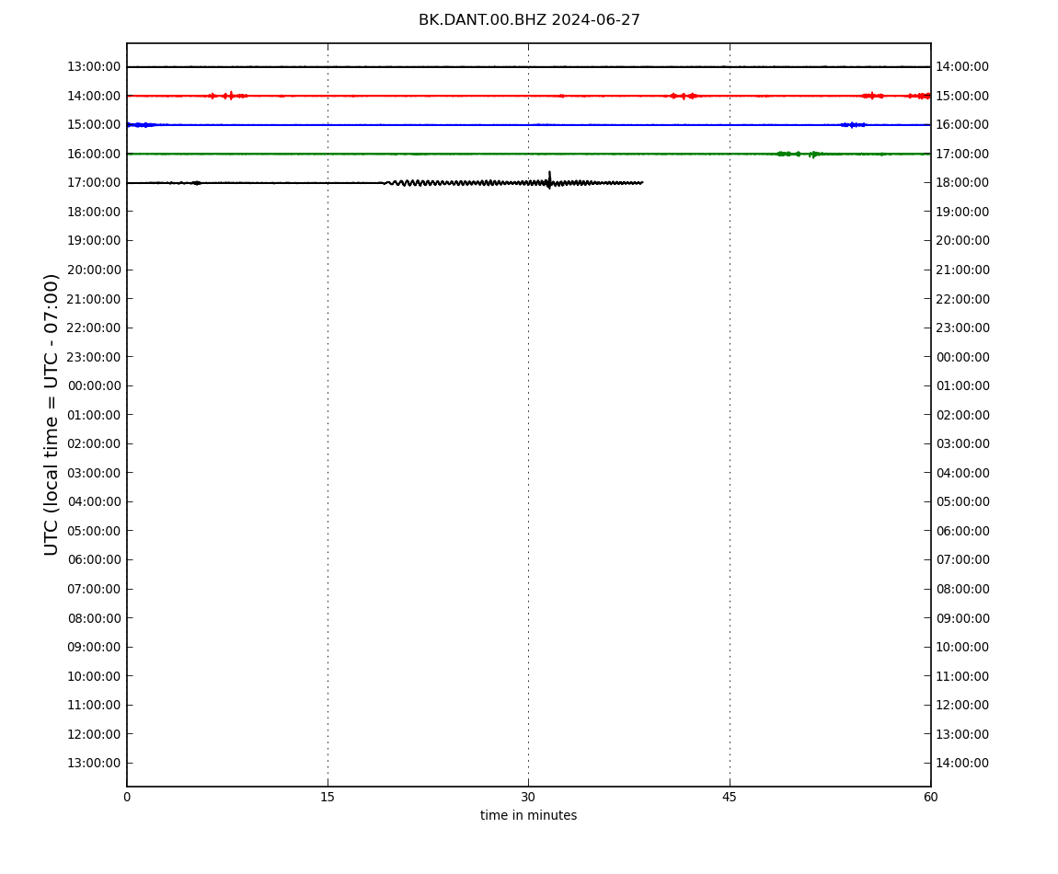The width and height of the screenshot is (1058, 874).
Task: Click left-axis label 22:00:00
Action: (94, 328)
